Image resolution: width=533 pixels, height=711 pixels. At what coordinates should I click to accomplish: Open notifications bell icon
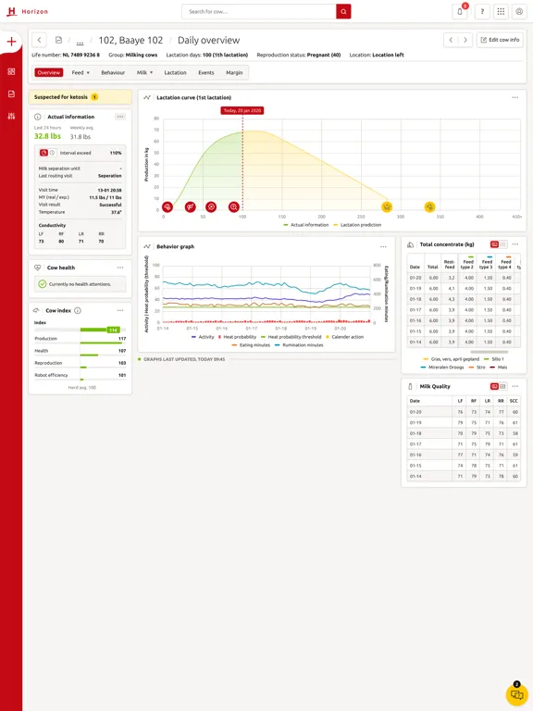[460, 12]
